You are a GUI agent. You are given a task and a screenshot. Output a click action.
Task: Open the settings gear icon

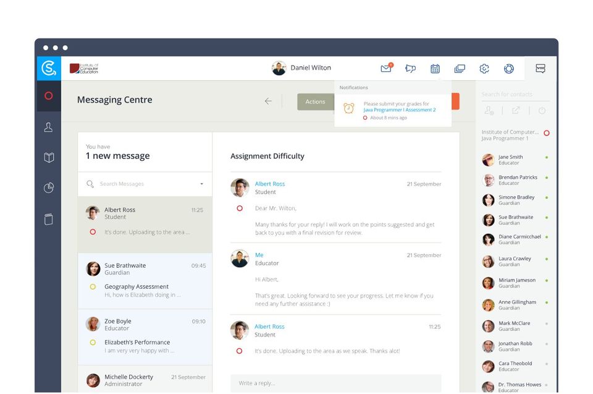pos(484,69)
